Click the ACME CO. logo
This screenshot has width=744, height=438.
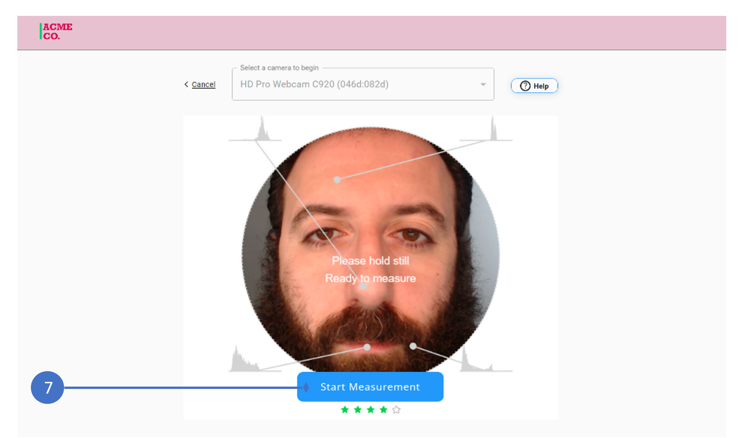tap(56, 31)
